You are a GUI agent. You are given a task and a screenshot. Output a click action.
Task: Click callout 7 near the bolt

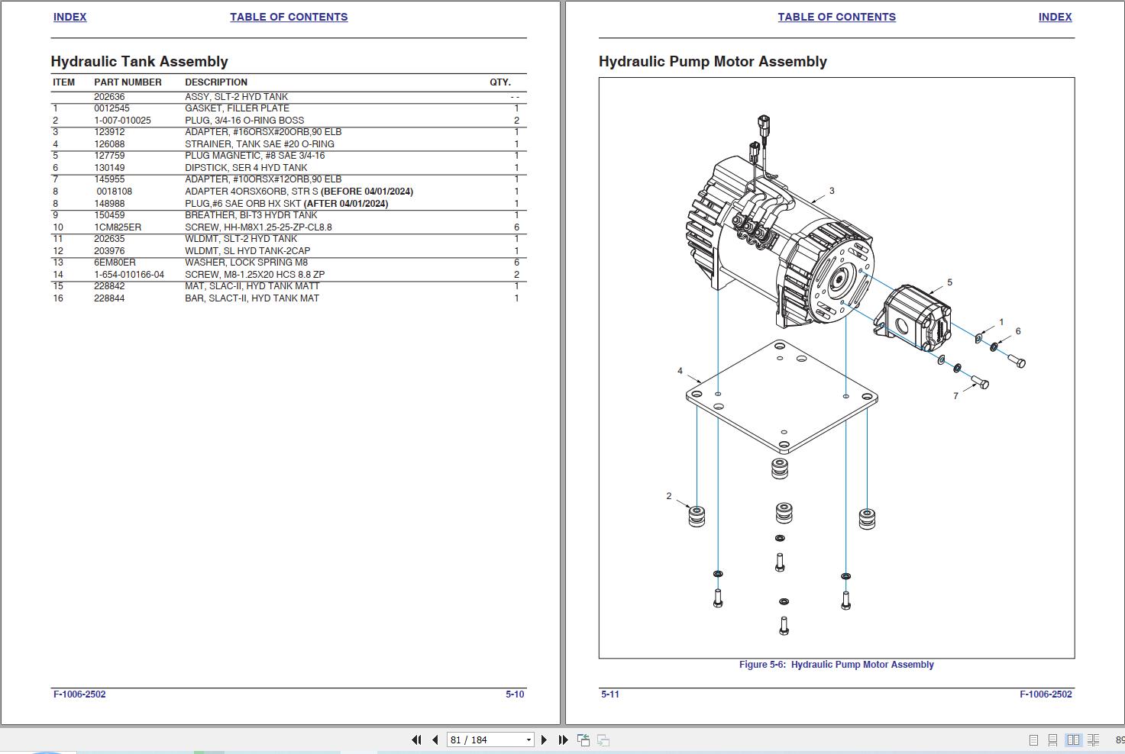955,396
